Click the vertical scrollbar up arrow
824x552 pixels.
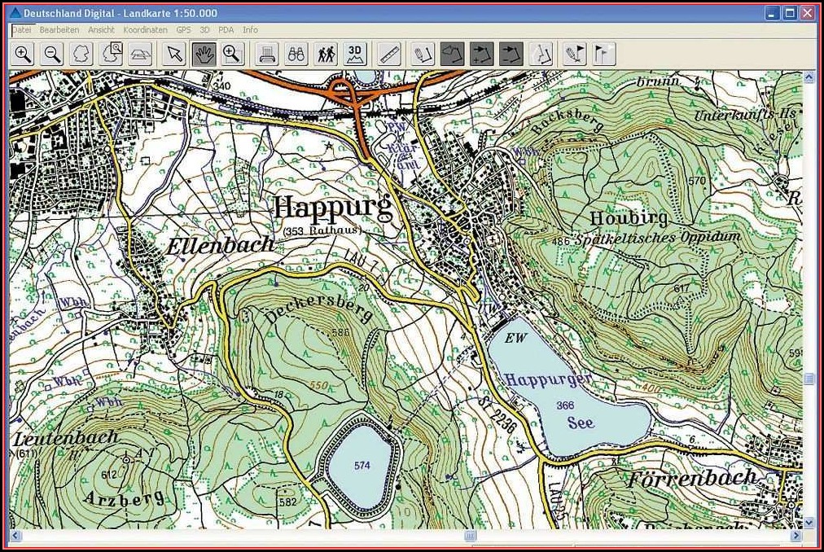click(x=809, y=78)
